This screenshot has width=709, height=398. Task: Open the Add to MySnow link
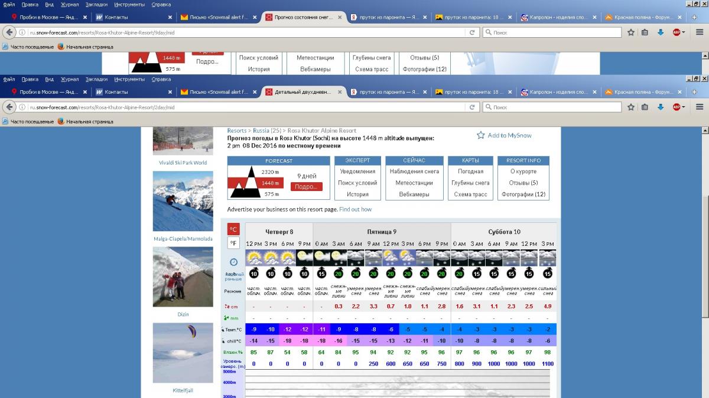[x=509, y=136]
